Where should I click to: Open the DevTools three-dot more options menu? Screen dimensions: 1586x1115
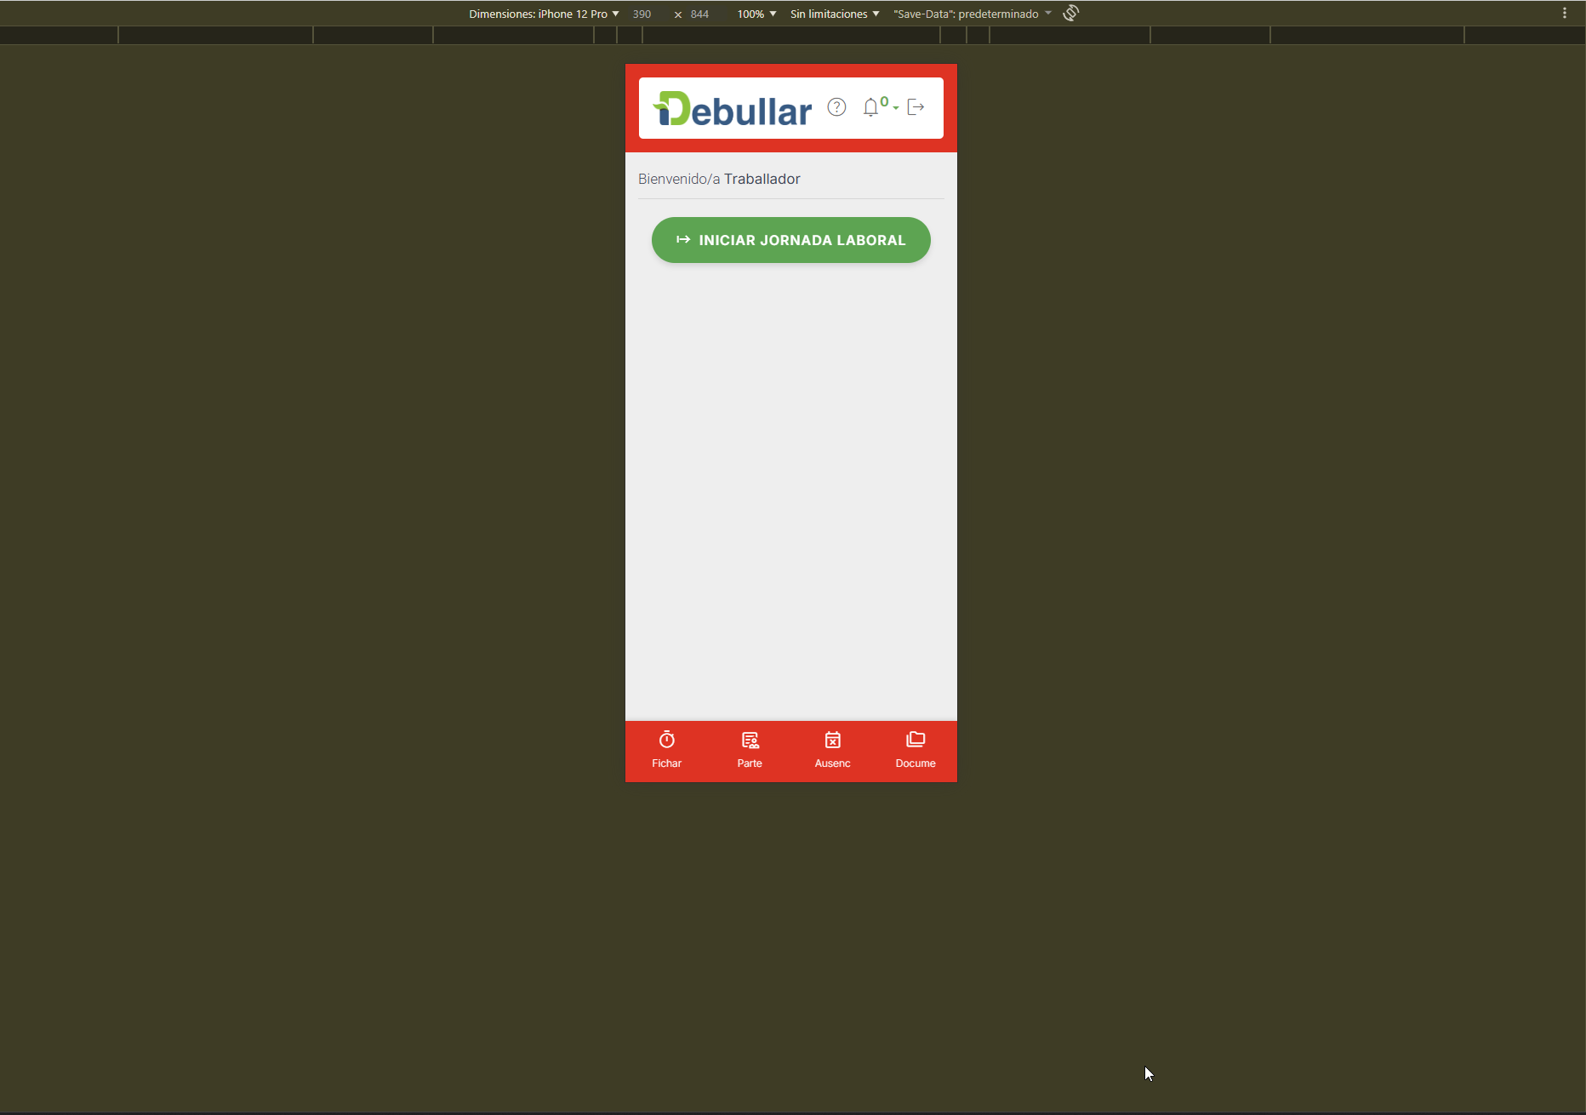1564,14
